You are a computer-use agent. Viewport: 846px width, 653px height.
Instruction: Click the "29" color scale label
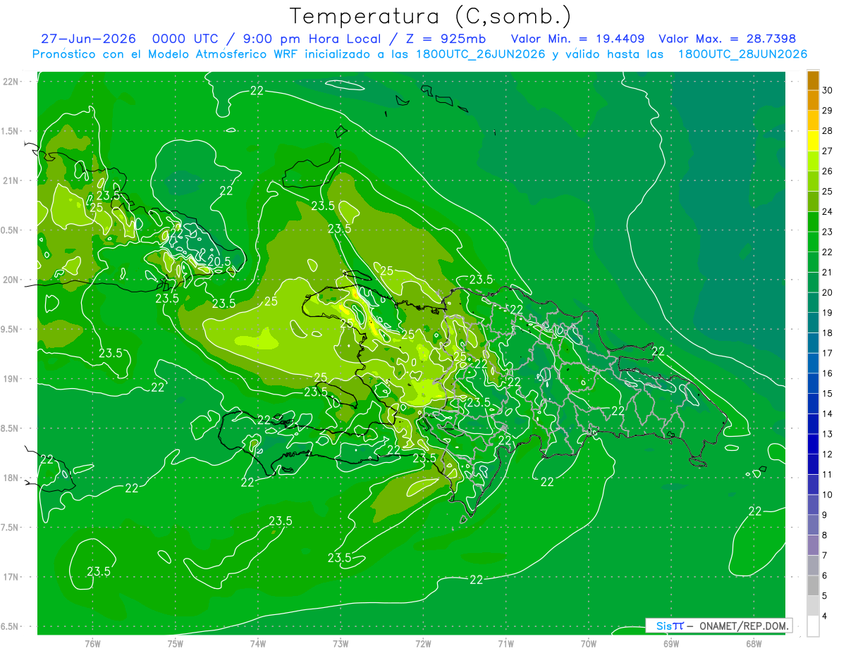pos(828,111)
